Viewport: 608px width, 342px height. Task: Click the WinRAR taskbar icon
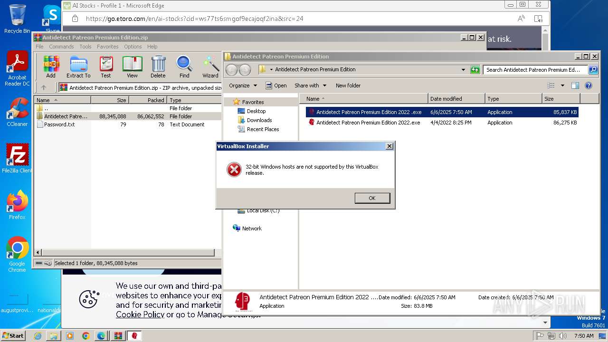(118, 336)
